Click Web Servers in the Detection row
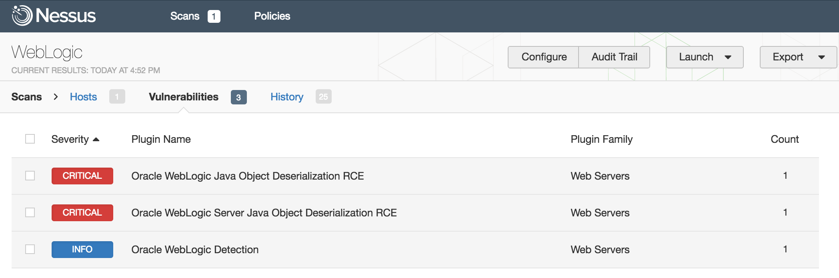839x278 pixels. tap(600, 250)
